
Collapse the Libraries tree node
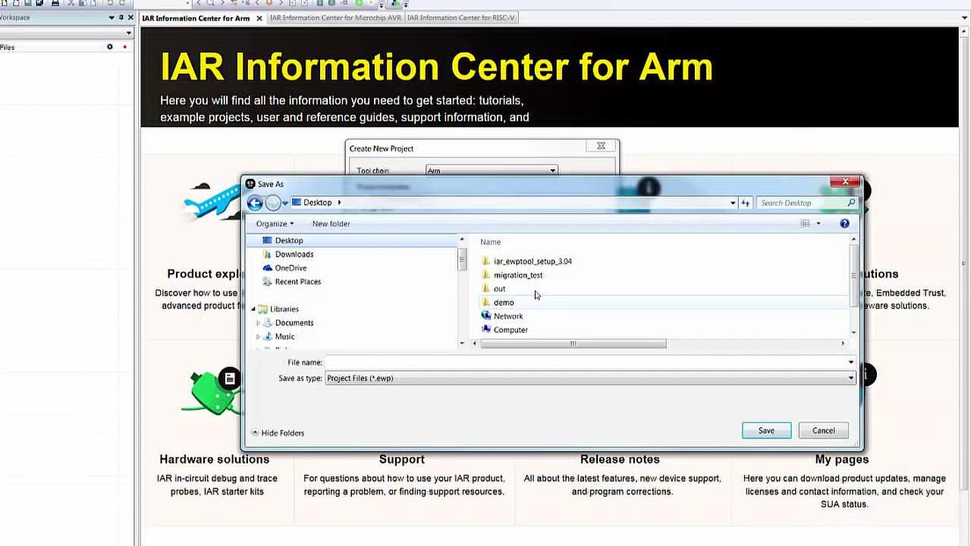254,309
